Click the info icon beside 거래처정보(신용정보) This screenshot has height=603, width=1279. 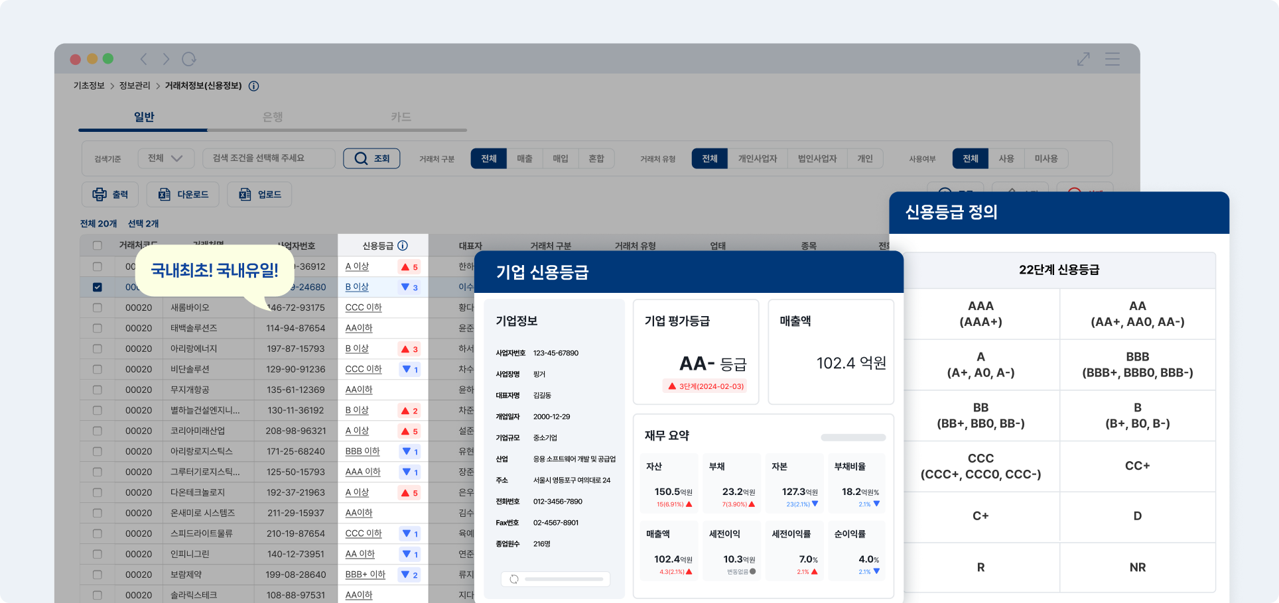[x=253, y=86]
